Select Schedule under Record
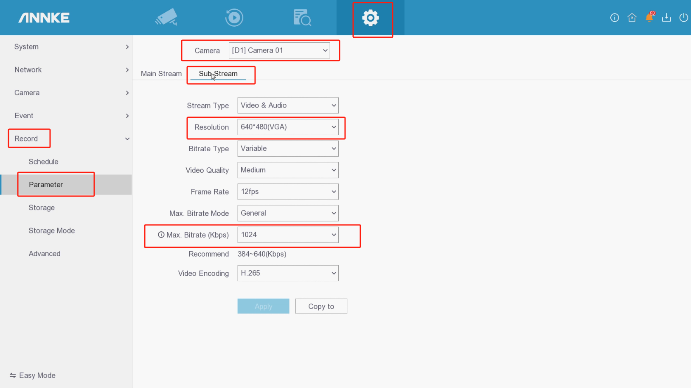Viewport: 691px width, 388px height. click(43, 161)
